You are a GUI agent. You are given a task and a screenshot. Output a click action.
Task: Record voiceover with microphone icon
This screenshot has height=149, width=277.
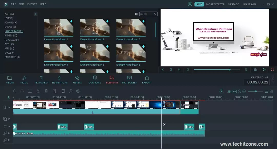tap(246, 70)
